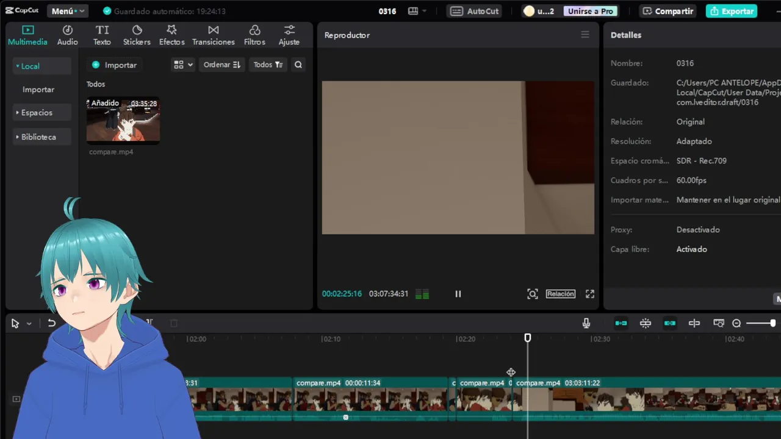Open the Texto tab

102,35
